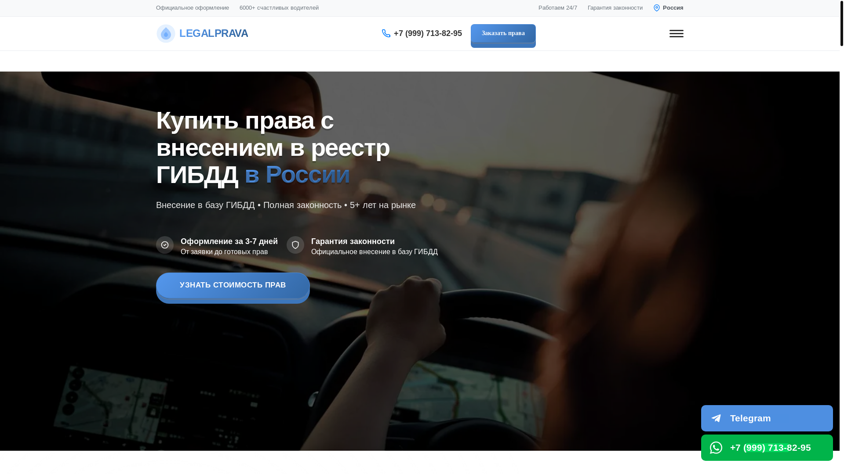Click the shield icon beside 'Гарантия законности'
The height and width of the screenshot is (474, 844).
tap(295, 245)
